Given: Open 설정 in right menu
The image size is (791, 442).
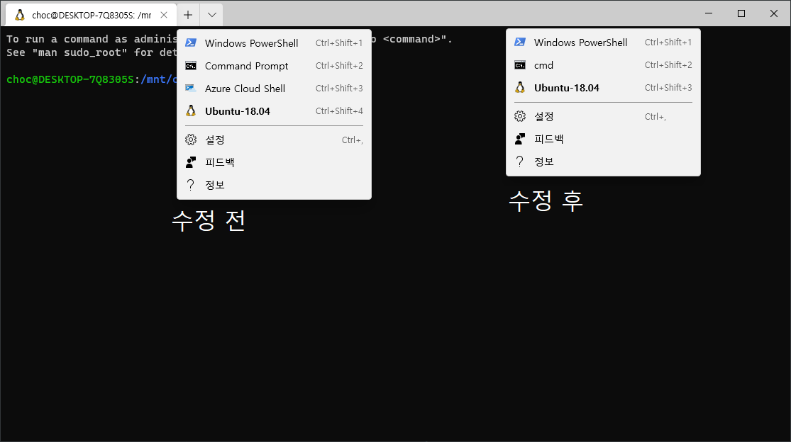Looking at the screenshot, I should [603, 116].
